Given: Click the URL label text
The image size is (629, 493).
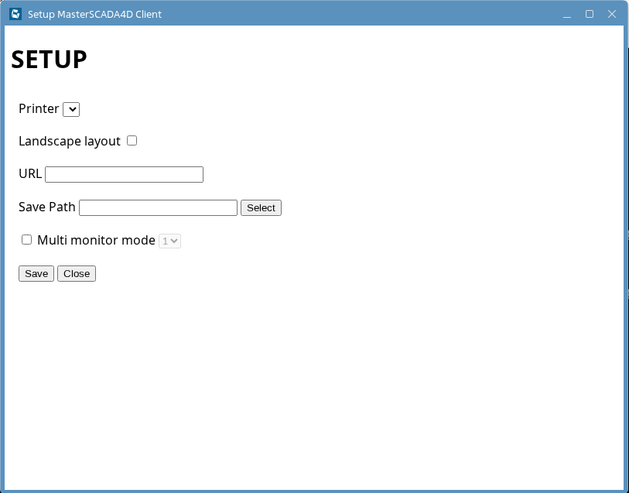Looking at the screenshot, I should pos(30,173).
